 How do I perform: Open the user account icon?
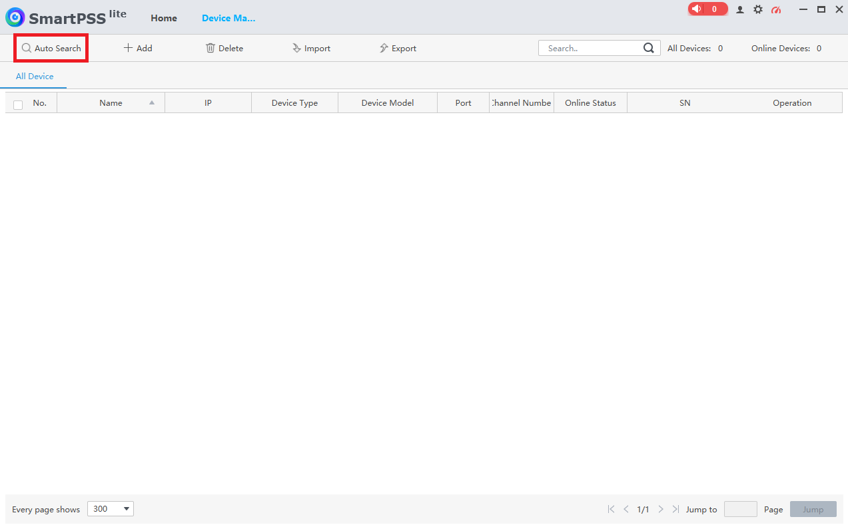pos(740,9)
